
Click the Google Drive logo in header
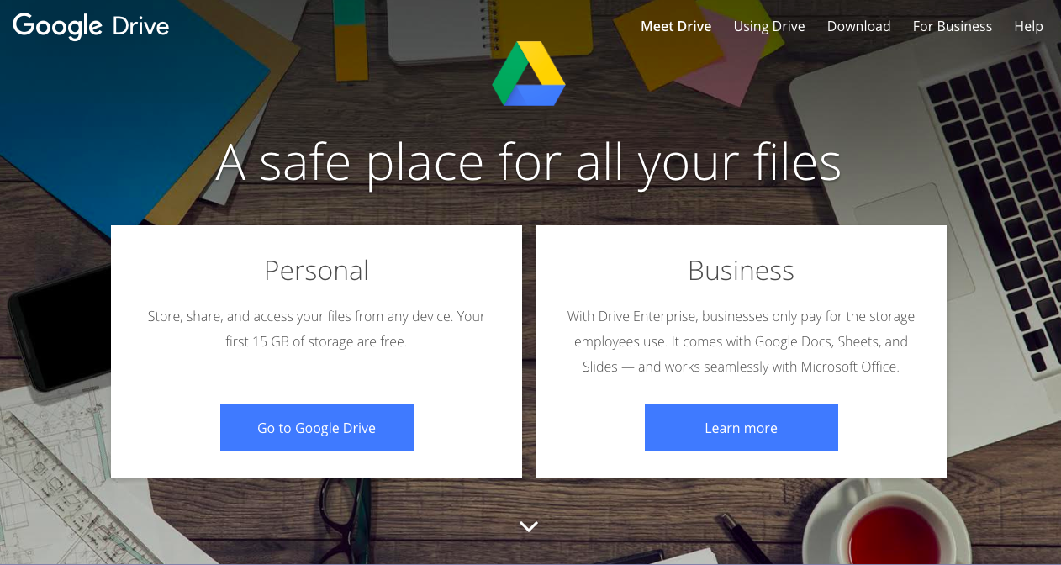(x=91, y=26)
